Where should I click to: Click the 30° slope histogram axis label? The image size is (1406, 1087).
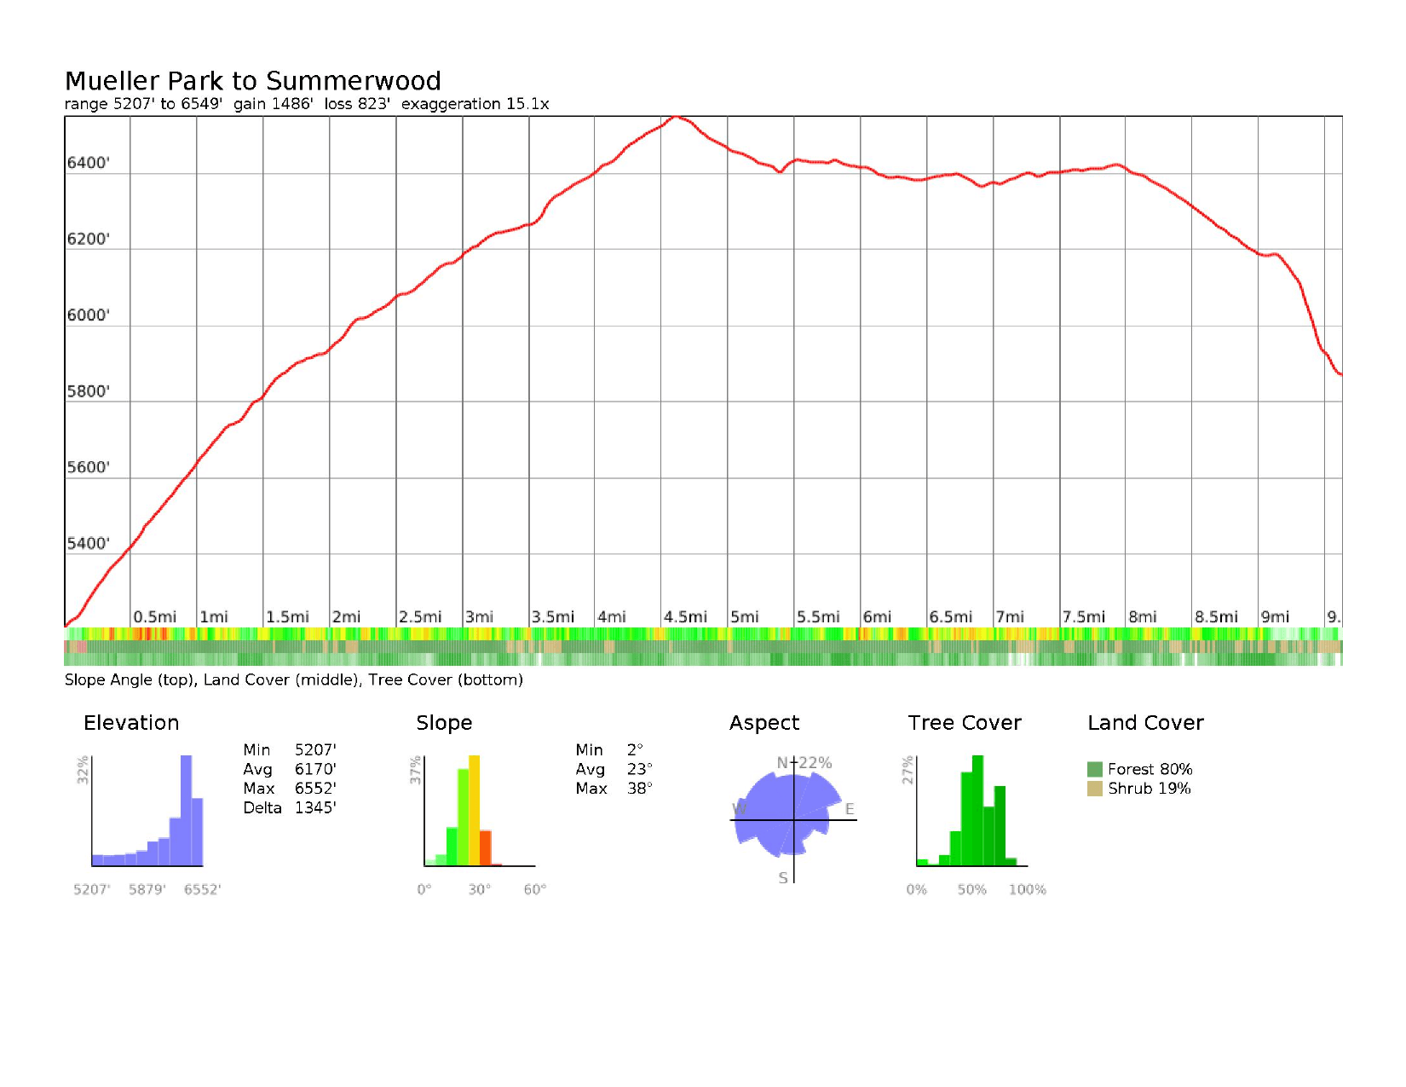pos(479,889)
